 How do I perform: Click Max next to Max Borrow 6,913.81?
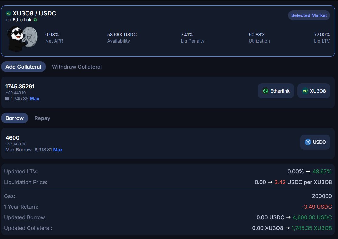pos(58,150)
